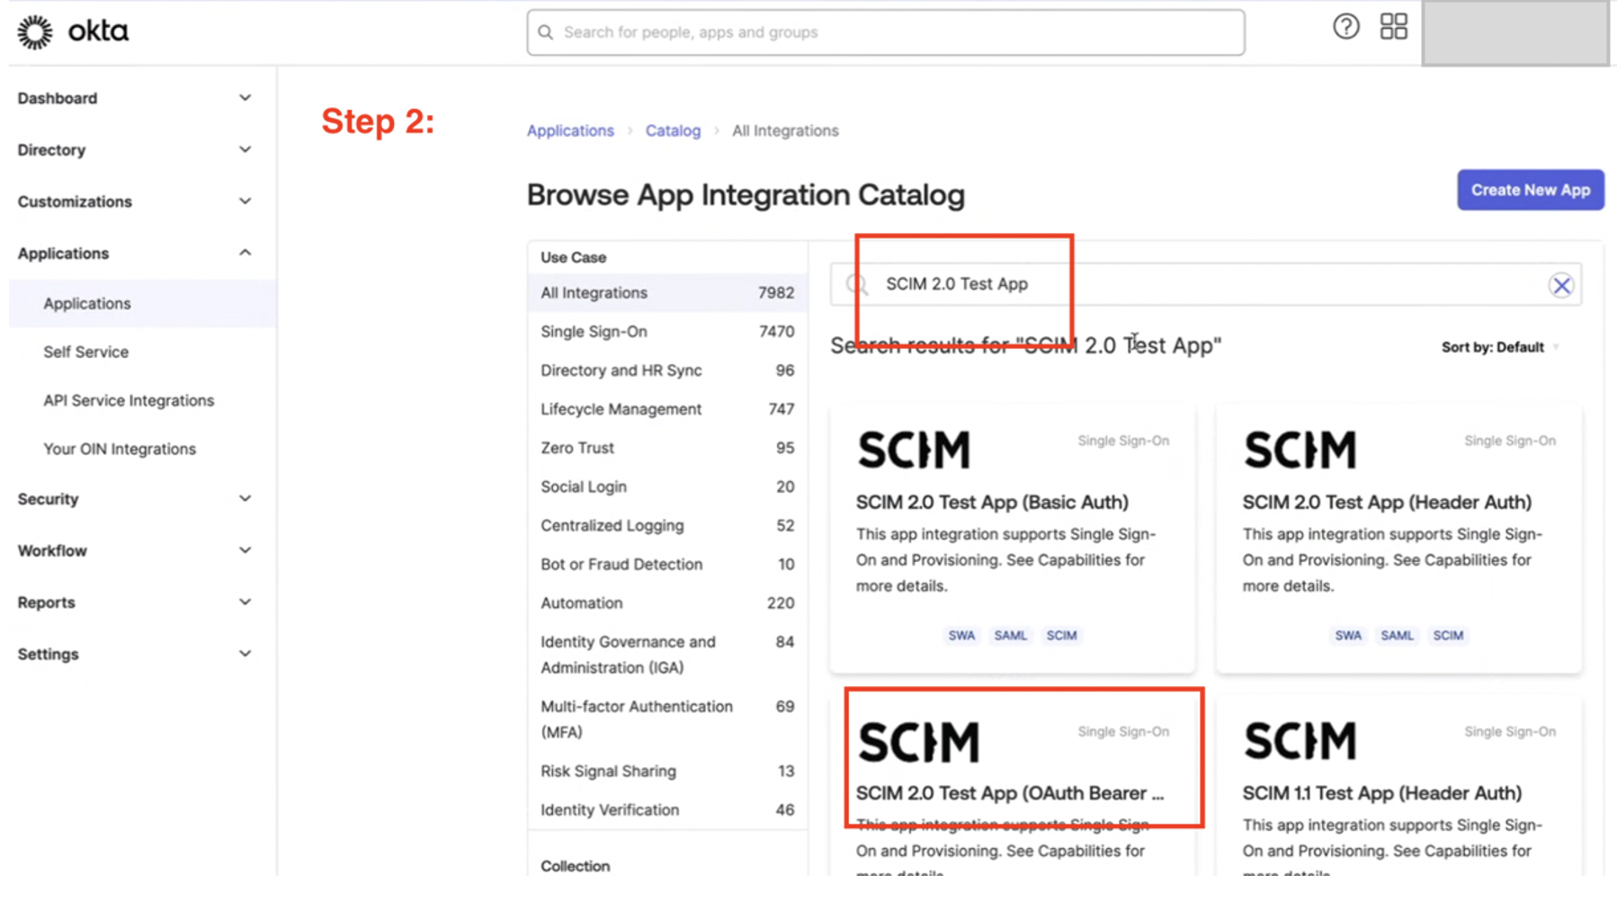The height and width of the screenshot is (910, 1617).
Task: Click SWA tag on Basic Auth card
Action: tap(961, 635)
